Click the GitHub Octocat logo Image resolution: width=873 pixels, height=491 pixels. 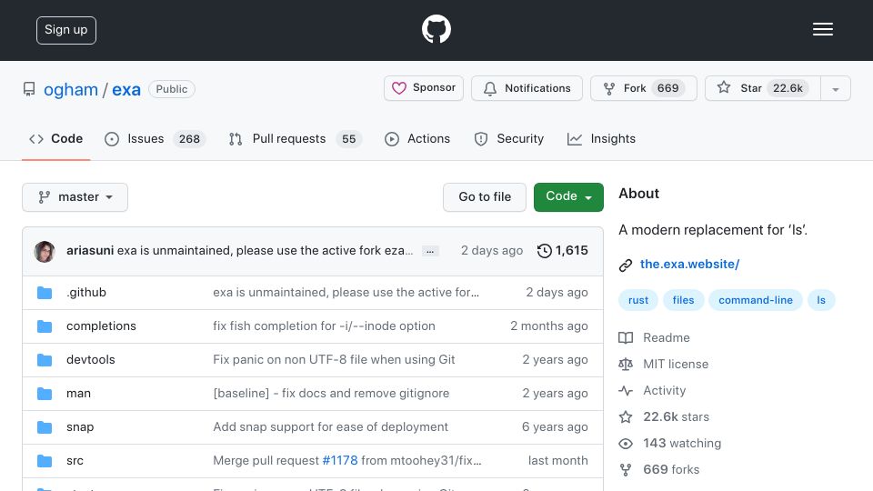click(436, 29)
